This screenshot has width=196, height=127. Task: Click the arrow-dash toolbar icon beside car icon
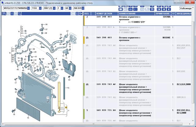[x=135, y=9]
